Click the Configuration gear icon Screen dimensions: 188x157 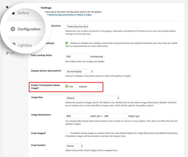pyautogui.click(x=13, y=29)
